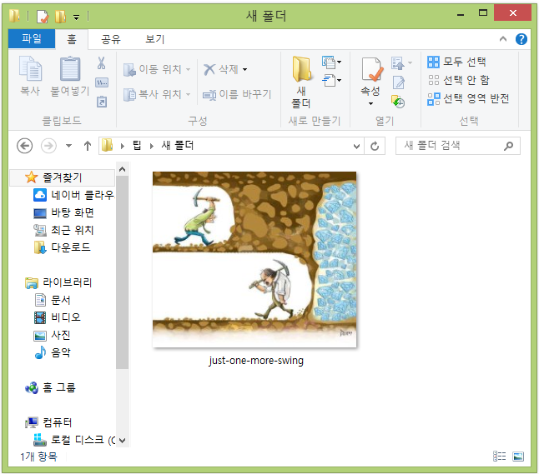
Task: Click the New folder icon in quick access toolbar
Action: coord(61,16)
